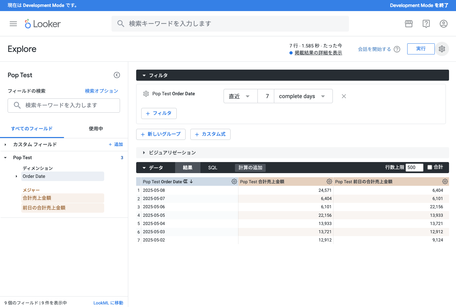Open Pop Test Order Date column settings

[234, 182]
